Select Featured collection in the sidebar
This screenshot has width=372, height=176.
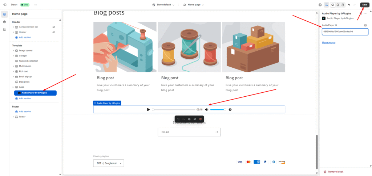pyautogui.click(x=28, y=61)
